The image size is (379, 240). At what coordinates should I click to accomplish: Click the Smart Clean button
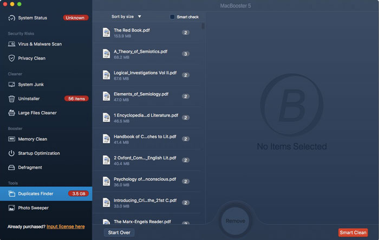[x=353, y=232]
